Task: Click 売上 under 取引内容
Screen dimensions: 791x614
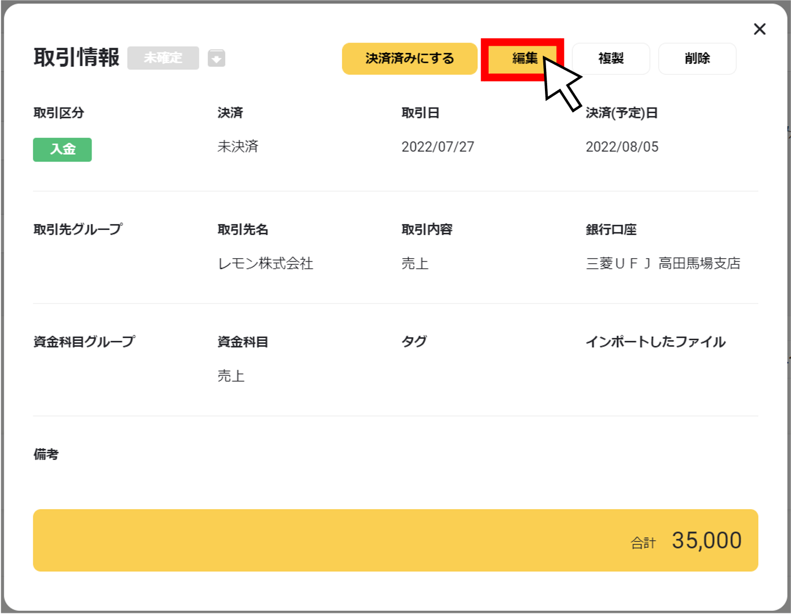Action: coord(415,264)
